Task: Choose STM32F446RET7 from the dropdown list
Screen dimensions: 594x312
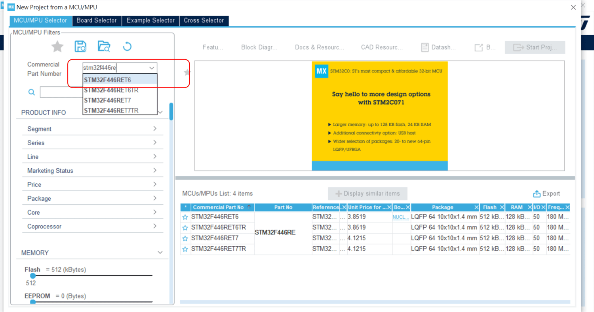Action: 120,100
